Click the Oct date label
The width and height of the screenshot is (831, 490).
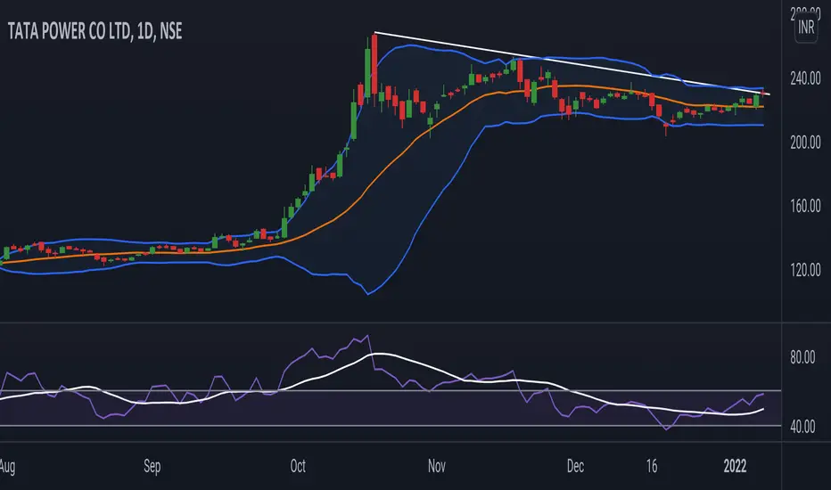point(298,466)
